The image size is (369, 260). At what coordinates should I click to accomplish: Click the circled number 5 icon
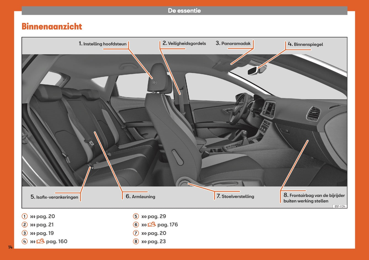tap(136, 216)
